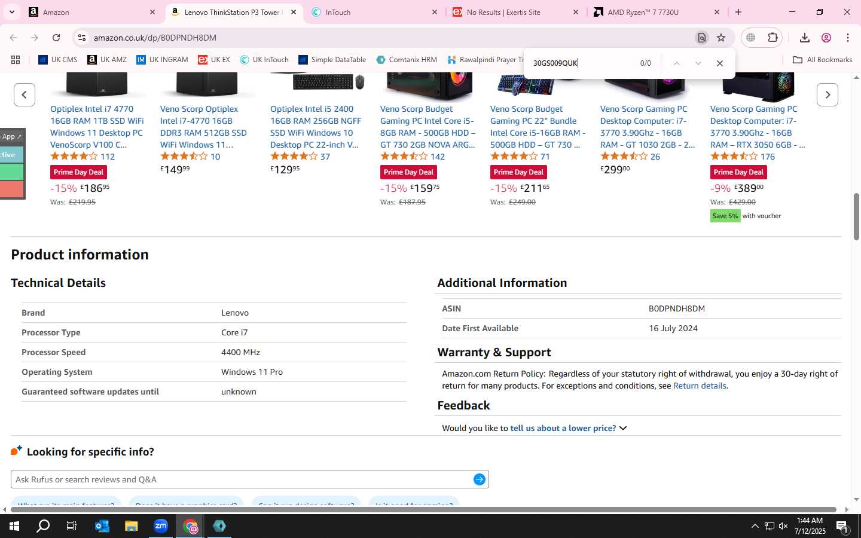Open the 176 ratings count link
Viewport: 861px width, 538px height.
click(x=768, y=157)
